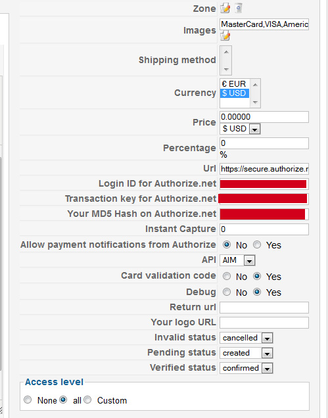Select the Custom access level radio
Screen dimensions: 328x418
(87, 400)
